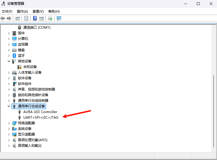Image resolution: width=217 pixels, height=160 pixels.
Task: Click the display adapter icon beside 显示适配器
Action: tap(14, 134)
